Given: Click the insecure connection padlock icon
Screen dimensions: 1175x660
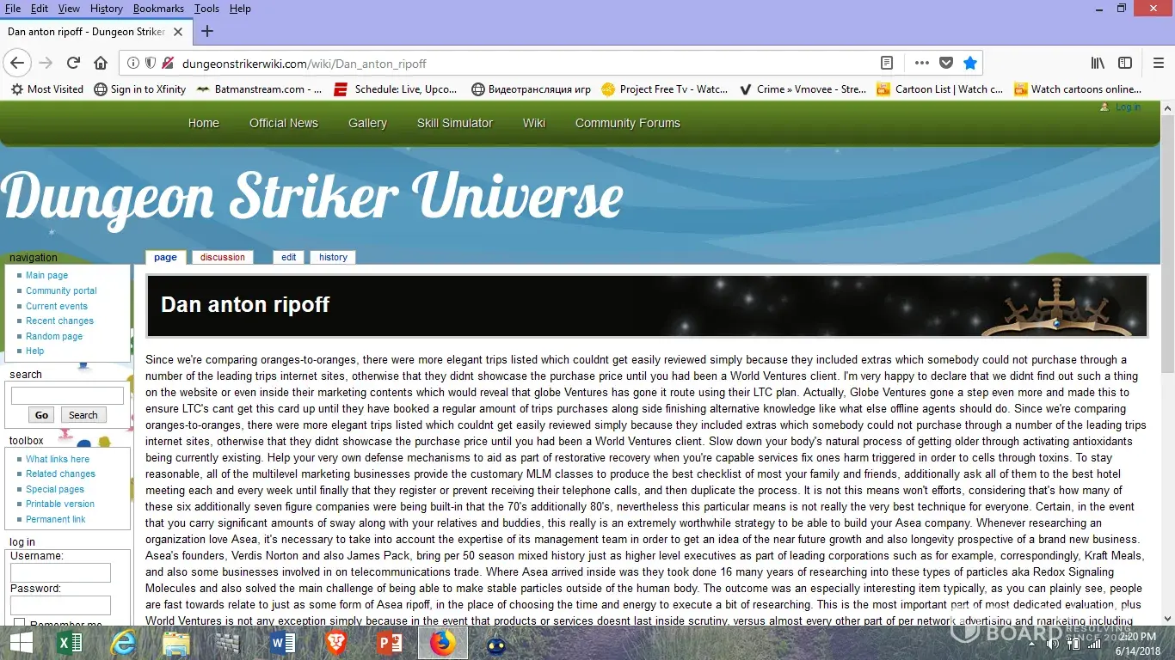Looking at the screenshot, I should [x=168, y=63].
